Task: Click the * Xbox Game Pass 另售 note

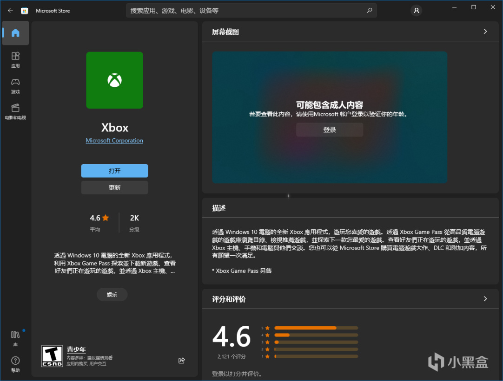Action: (242, 271)
